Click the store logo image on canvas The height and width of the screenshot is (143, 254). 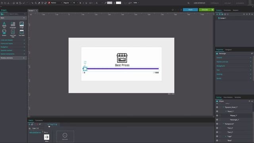tap(122, 58)
